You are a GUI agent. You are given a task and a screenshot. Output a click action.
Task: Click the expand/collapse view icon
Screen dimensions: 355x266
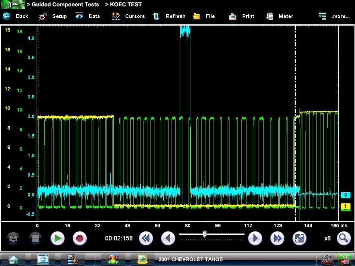pos(299,238)
